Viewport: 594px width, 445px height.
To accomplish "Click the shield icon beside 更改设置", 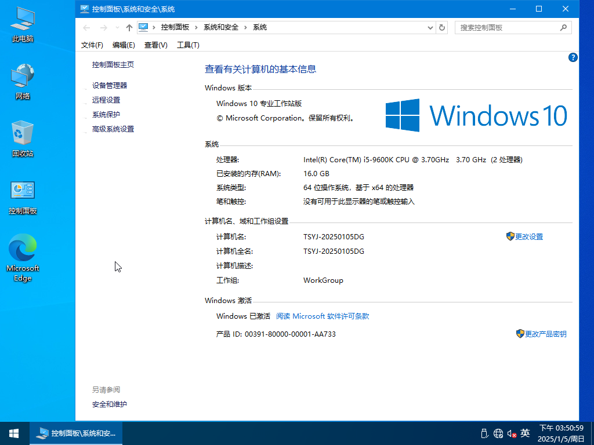I will tap(510, 236).
